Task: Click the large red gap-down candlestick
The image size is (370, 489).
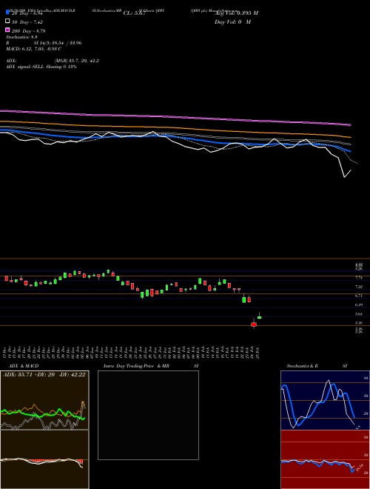Action: pos(254,325)
